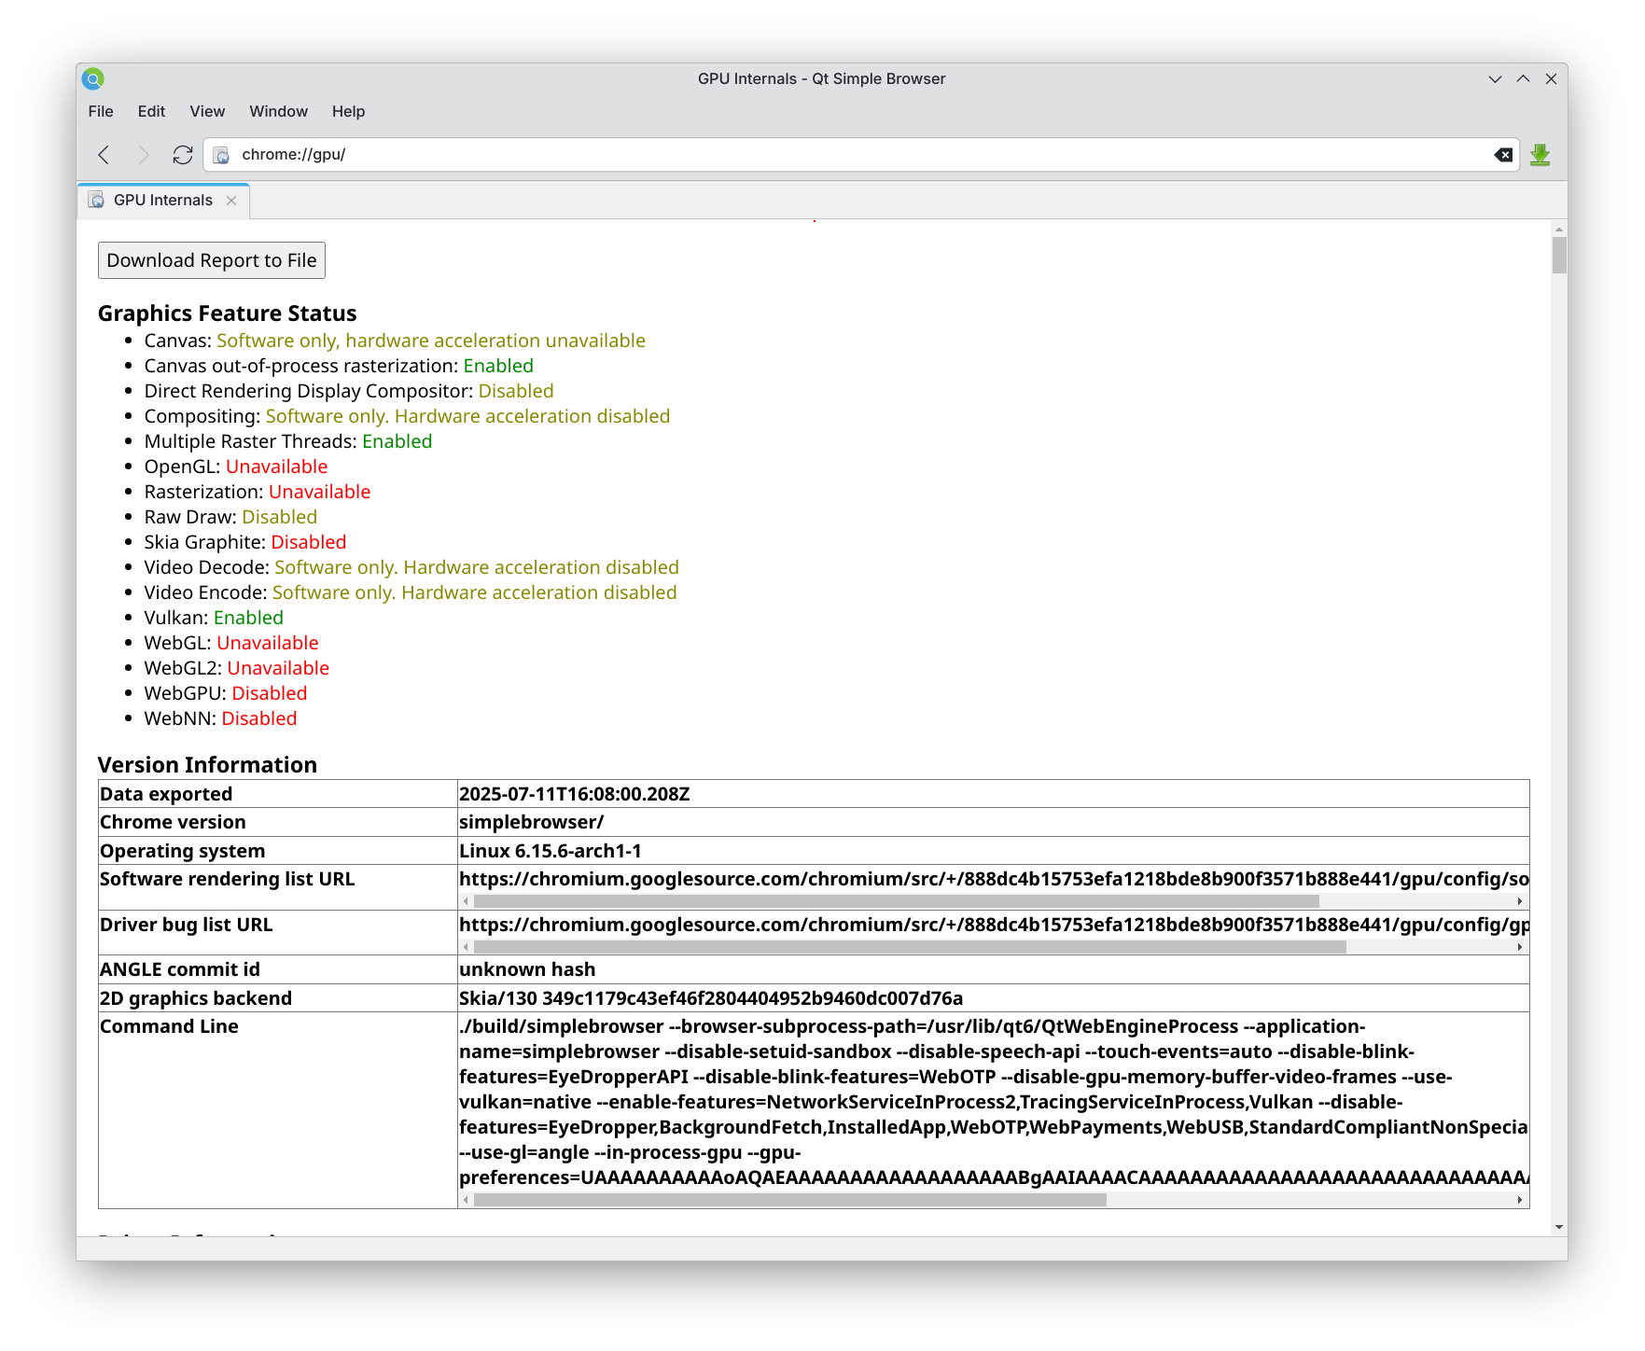Click right arrow of Software rendering list URL scrollbar
Image resolution: width=1645 pixels, height=1351 pixels.
1520,901
